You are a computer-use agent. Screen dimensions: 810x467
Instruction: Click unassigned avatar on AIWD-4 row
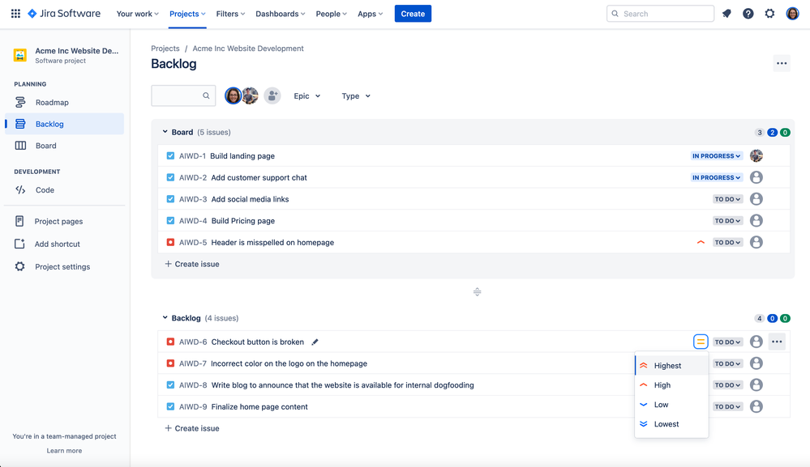(756, 221)
